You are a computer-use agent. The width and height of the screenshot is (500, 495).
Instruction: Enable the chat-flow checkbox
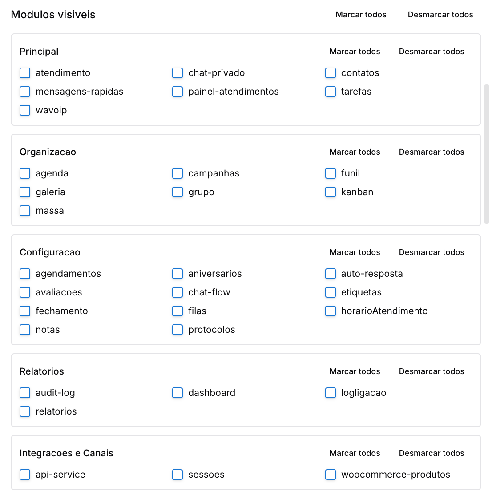point(177,292)
